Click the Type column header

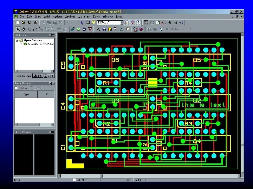[26, 94]
